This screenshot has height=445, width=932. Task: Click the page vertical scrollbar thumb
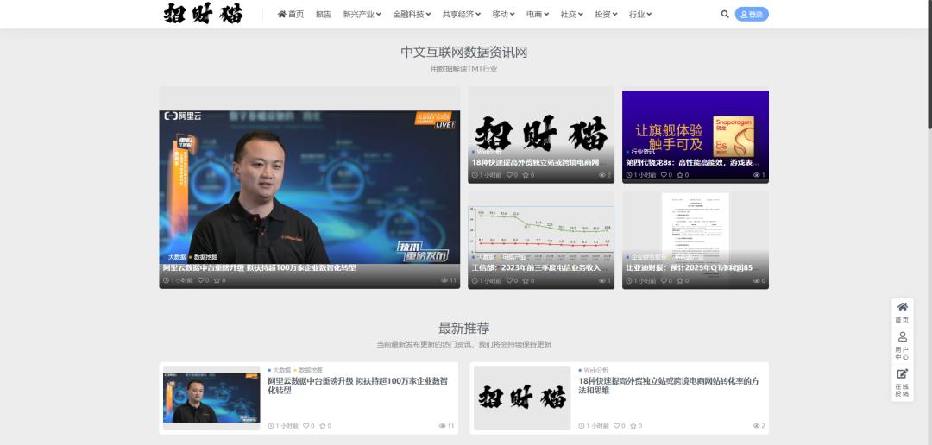coord(929,64)
